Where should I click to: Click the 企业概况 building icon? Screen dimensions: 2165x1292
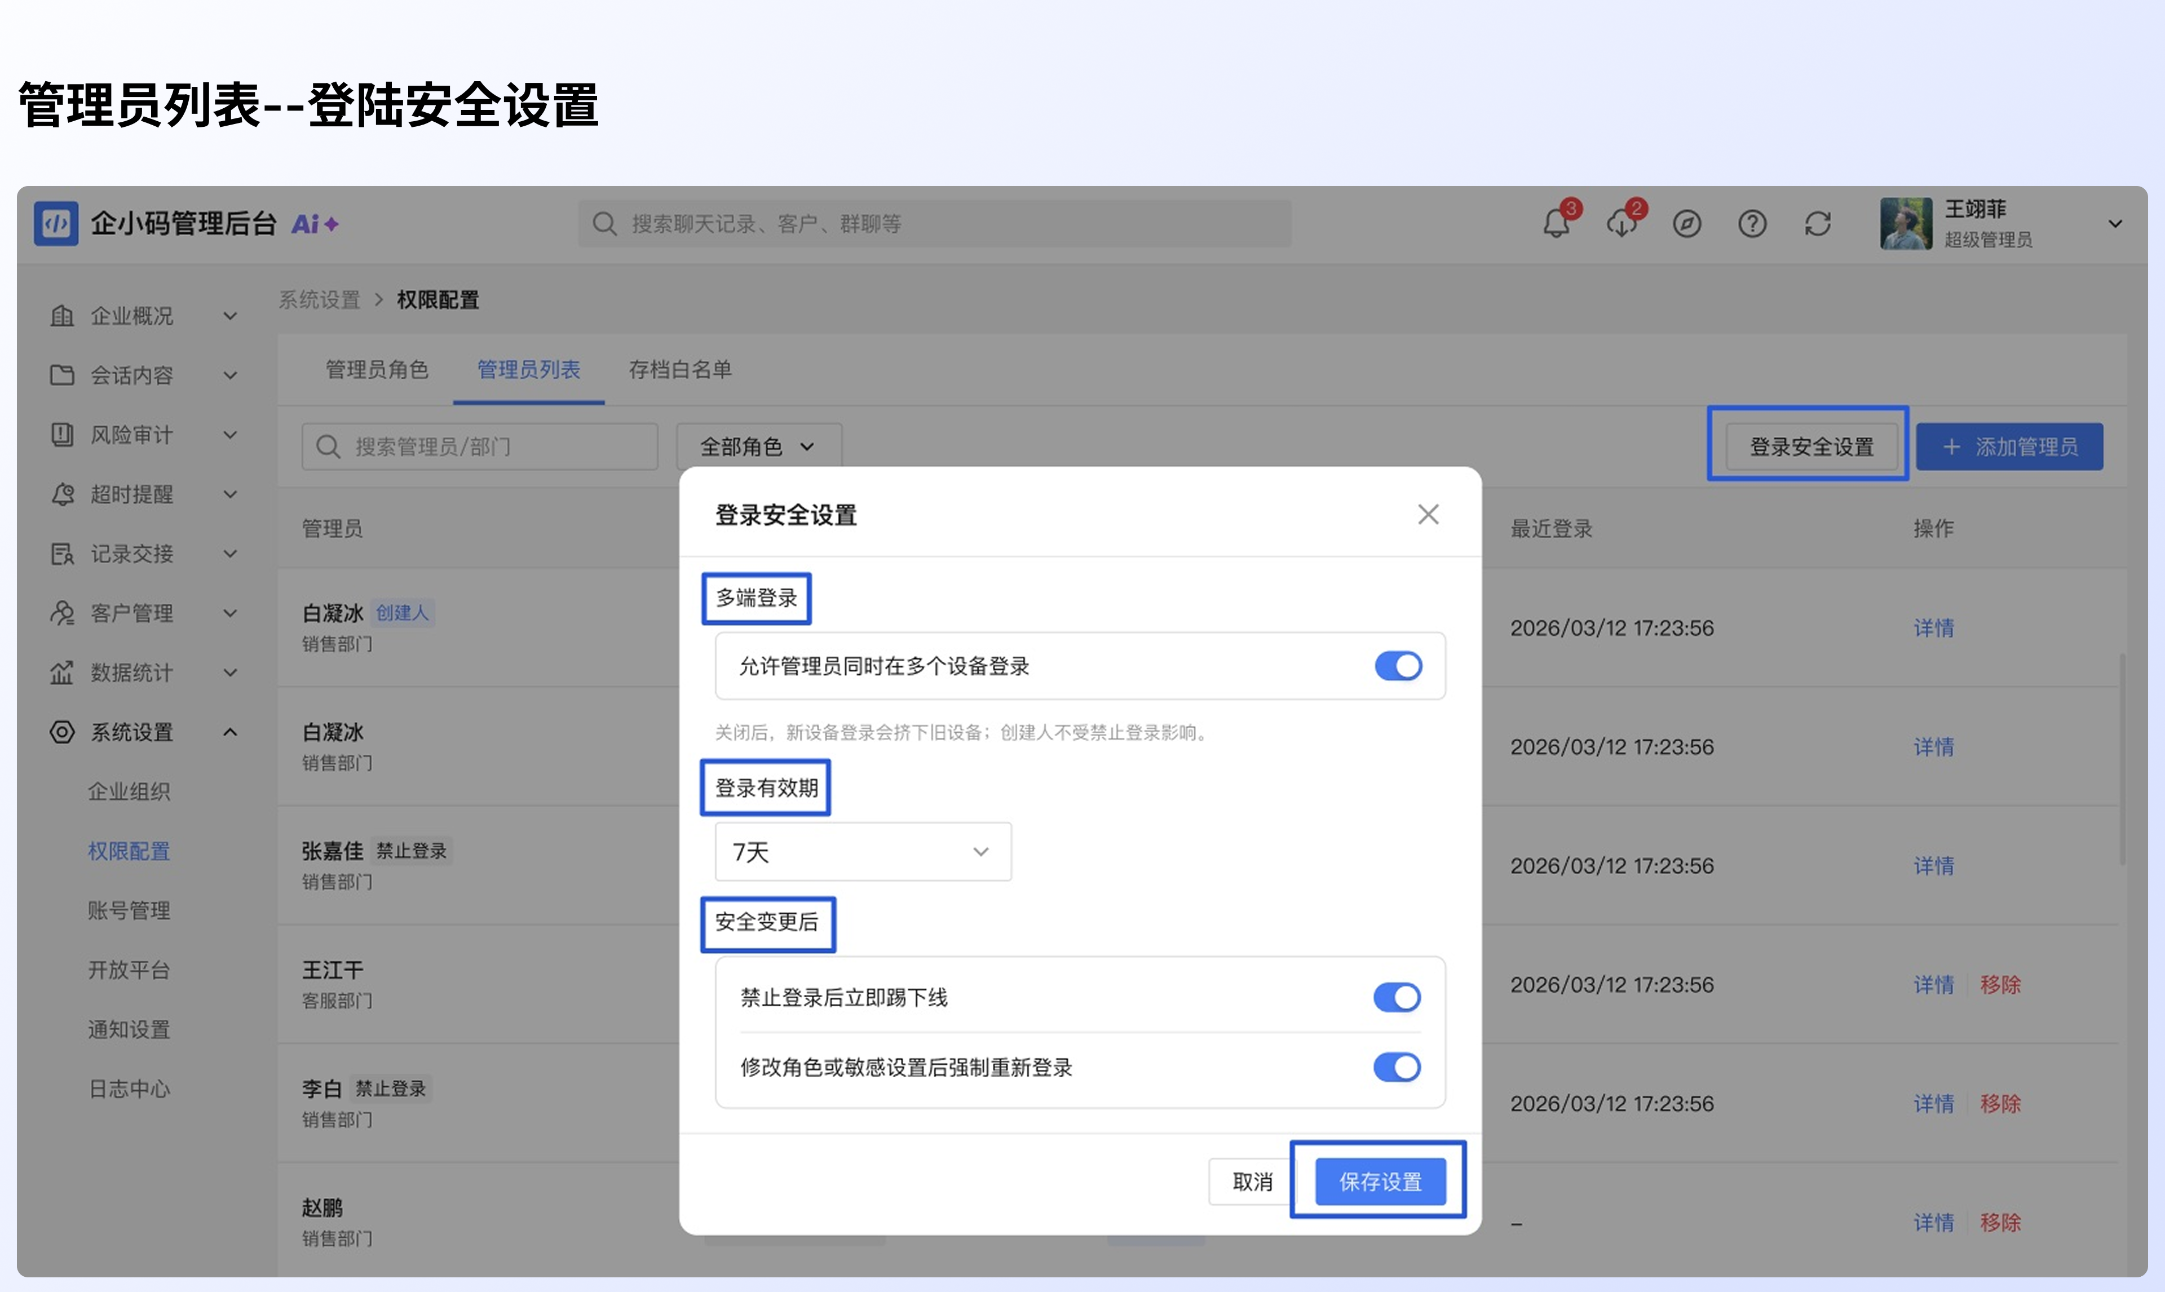(x=62, y=316)
